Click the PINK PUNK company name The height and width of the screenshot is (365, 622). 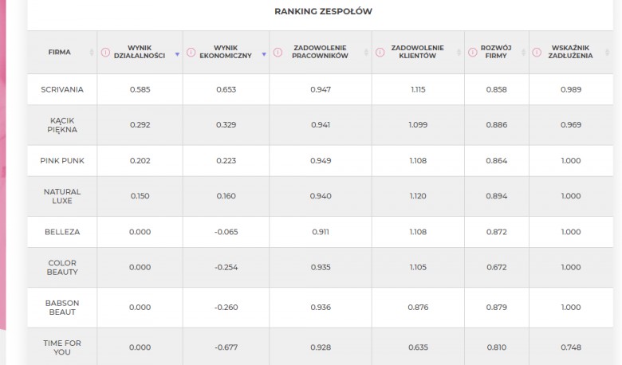tap(62, 160)
